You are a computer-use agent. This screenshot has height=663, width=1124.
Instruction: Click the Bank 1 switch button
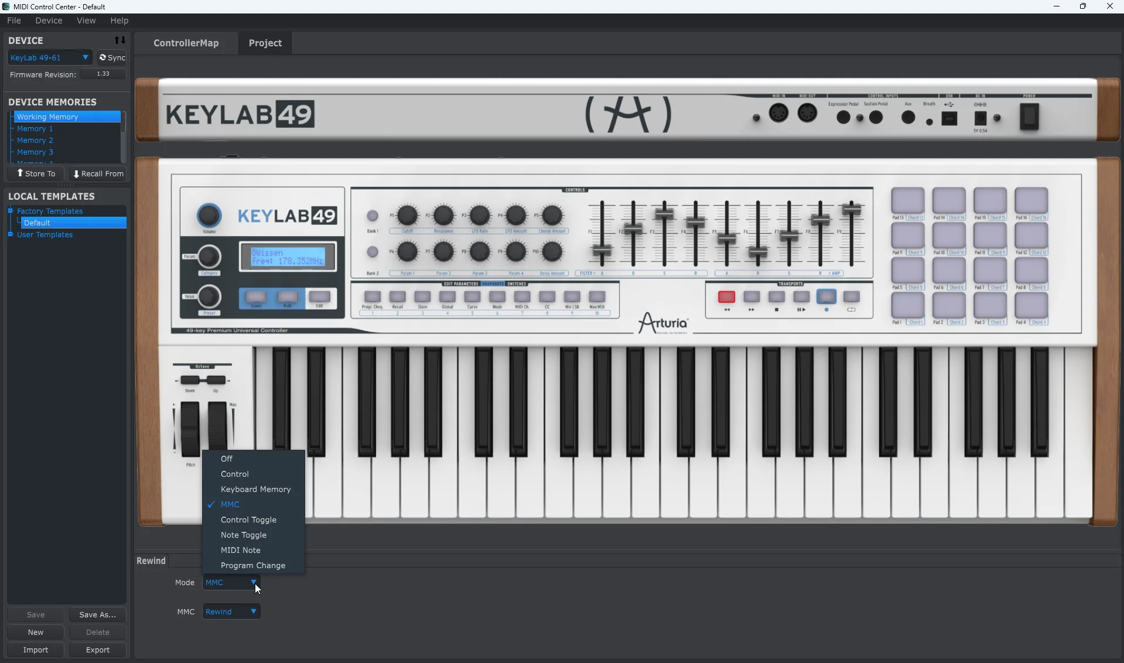pyautogui.click(x=373, y=216)
